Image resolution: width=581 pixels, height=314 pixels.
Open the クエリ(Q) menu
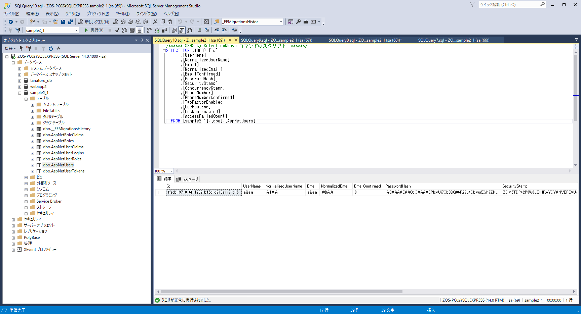point(73,14)
